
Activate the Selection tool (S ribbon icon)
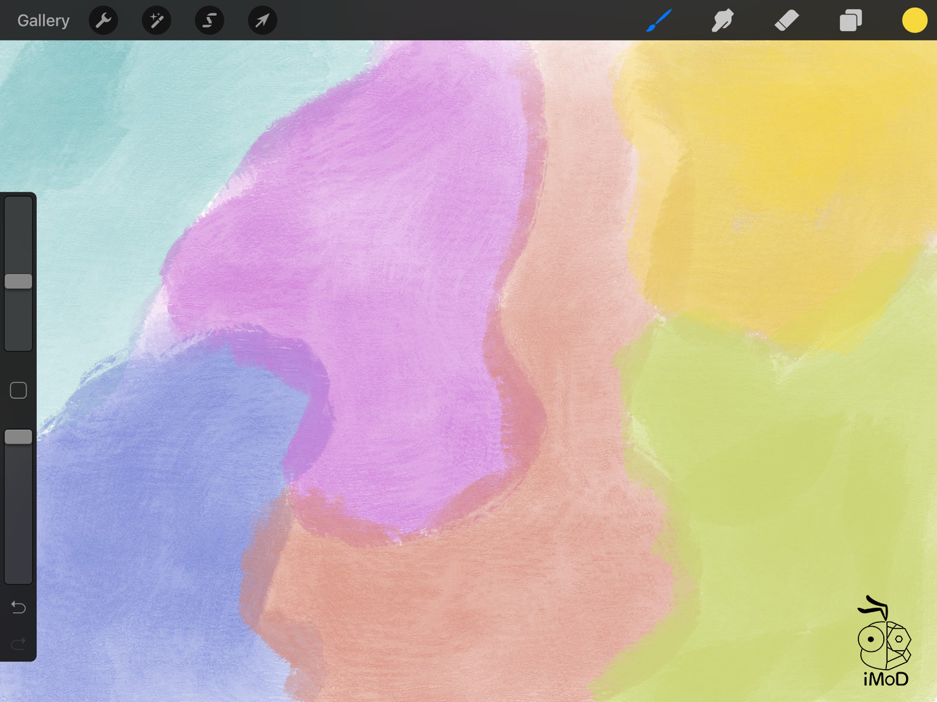click(x=209, y=20)
